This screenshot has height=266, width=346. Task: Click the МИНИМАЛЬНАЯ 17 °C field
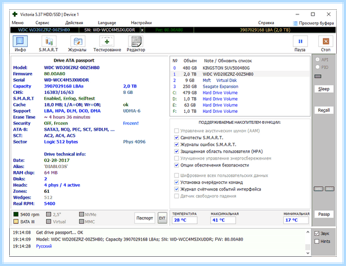(296, 220)
